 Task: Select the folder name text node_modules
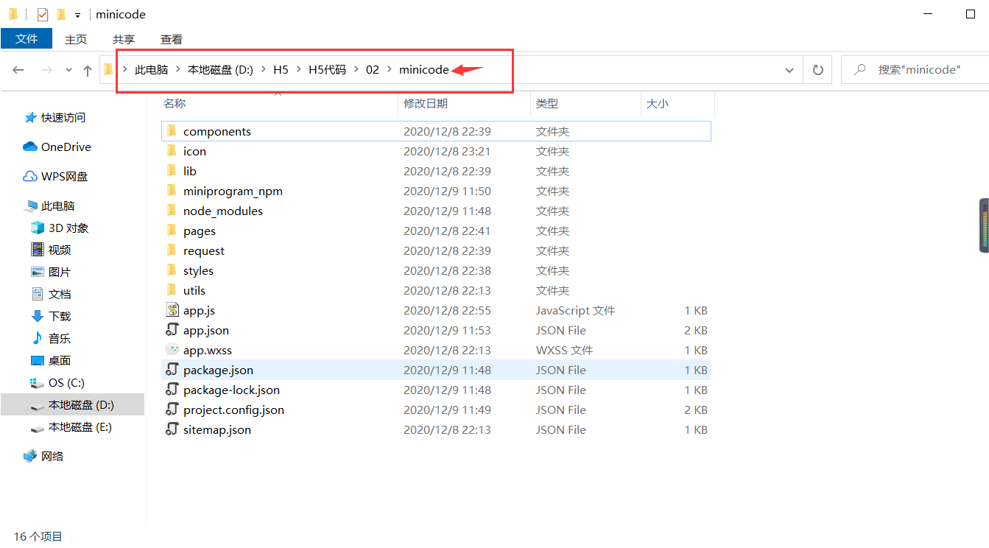pyautogui.click(x=223, y=211)
